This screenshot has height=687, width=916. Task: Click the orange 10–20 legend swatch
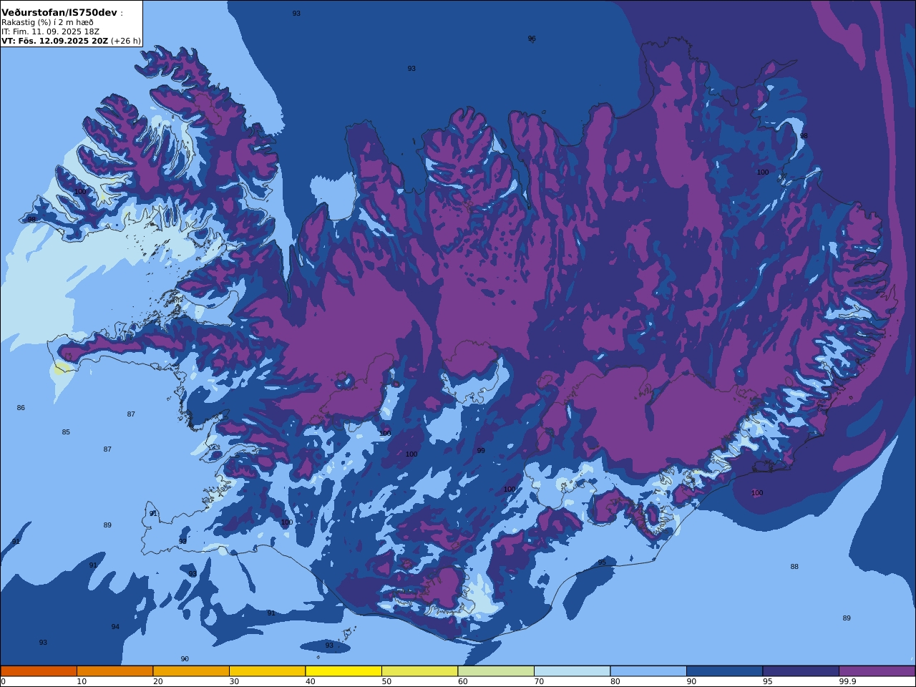click(114, 671)
